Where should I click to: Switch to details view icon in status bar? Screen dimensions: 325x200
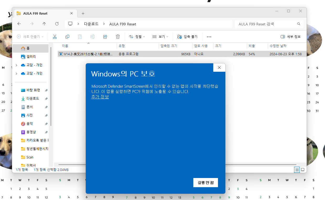pyautogui.click(x=297, y=170)
